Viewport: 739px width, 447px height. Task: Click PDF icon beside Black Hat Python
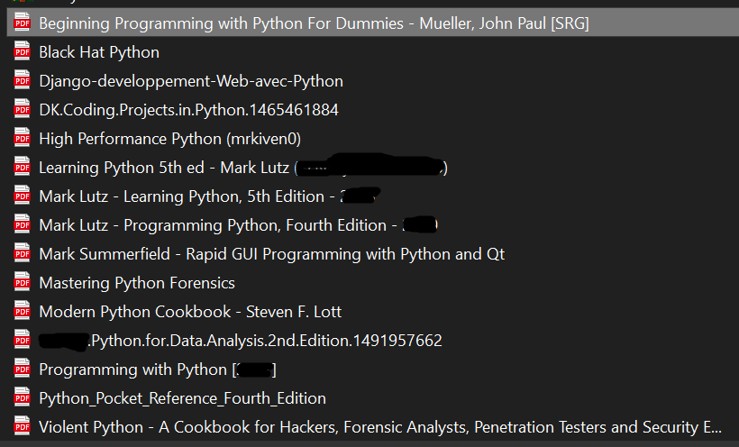(23, 51)
